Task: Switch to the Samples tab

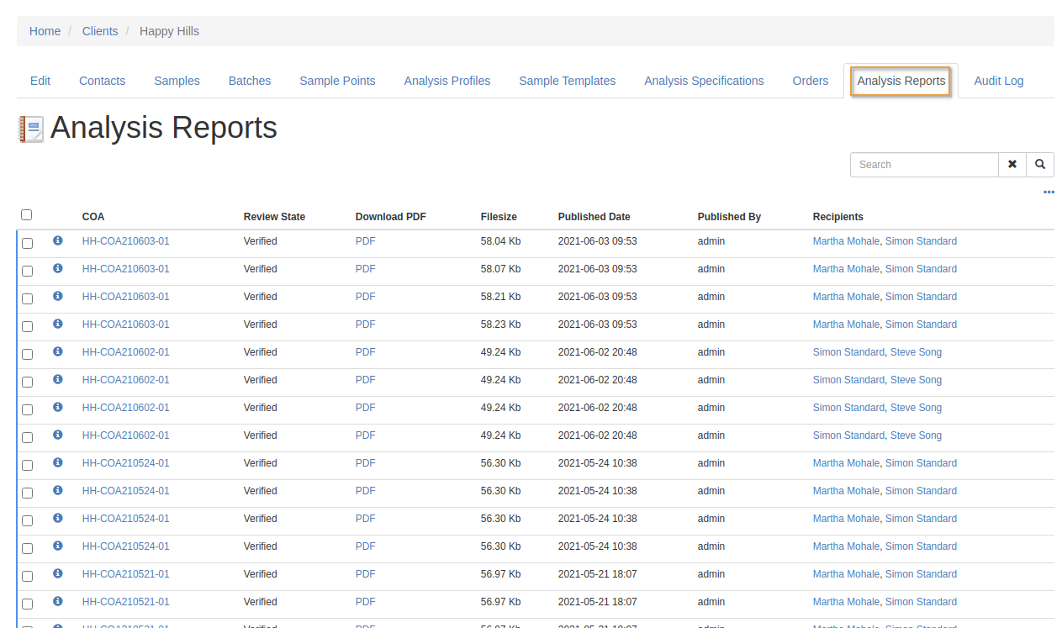Action: pos(177,81)
